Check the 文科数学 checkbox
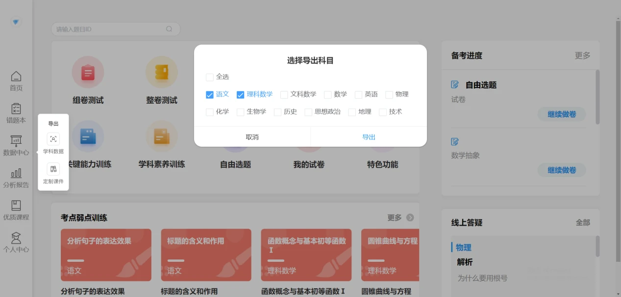The image size is (621, 297). click(x=284, y=94)
